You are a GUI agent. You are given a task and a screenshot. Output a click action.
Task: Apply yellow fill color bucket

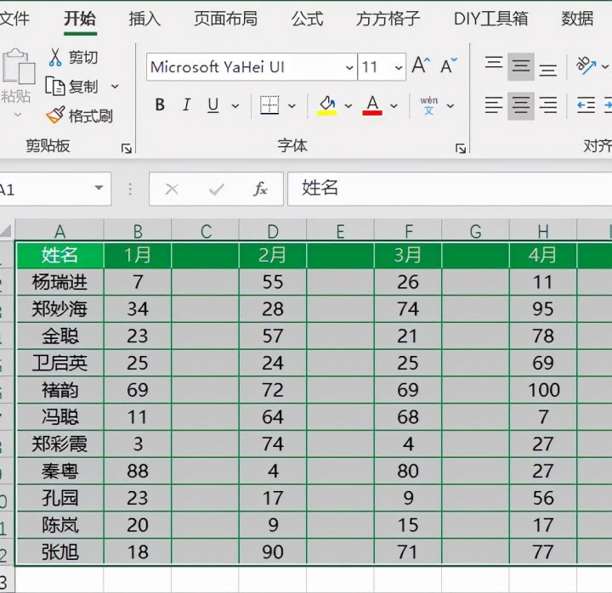[327, 105]
